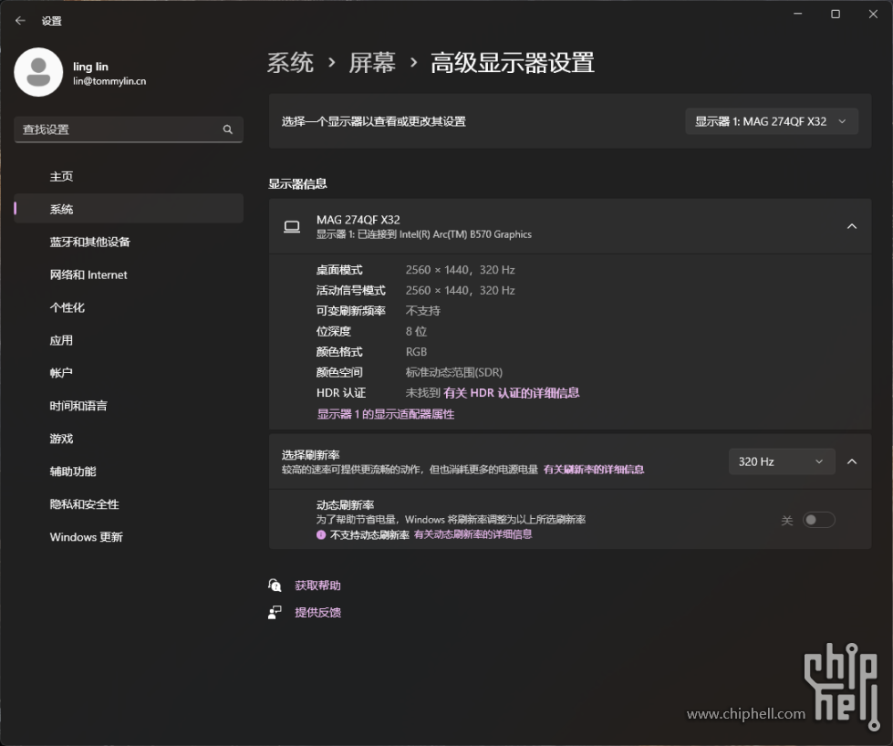Click the monitor icon beside MAG 274QF X32
This screenshot has height=746, width=893.
(292, 227)
